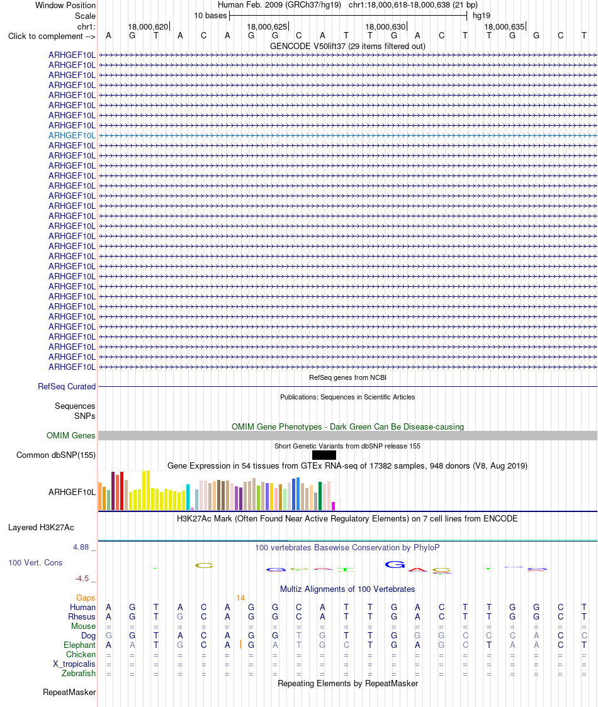Click the Chicken species row label
Viewport: 598px width, 707px height.
coord(81,654)
